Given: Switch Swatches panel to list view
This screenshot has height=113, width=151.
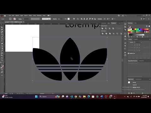Looking at the screenshot, I should point(147,26).
